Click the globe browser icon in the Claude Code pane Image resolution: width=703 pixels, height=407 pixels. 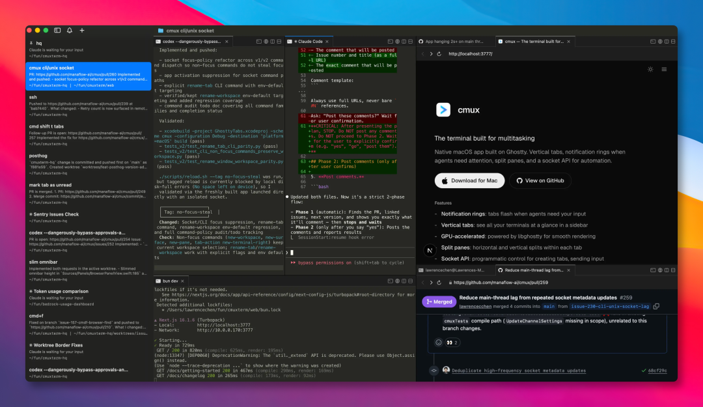[397, 41]
